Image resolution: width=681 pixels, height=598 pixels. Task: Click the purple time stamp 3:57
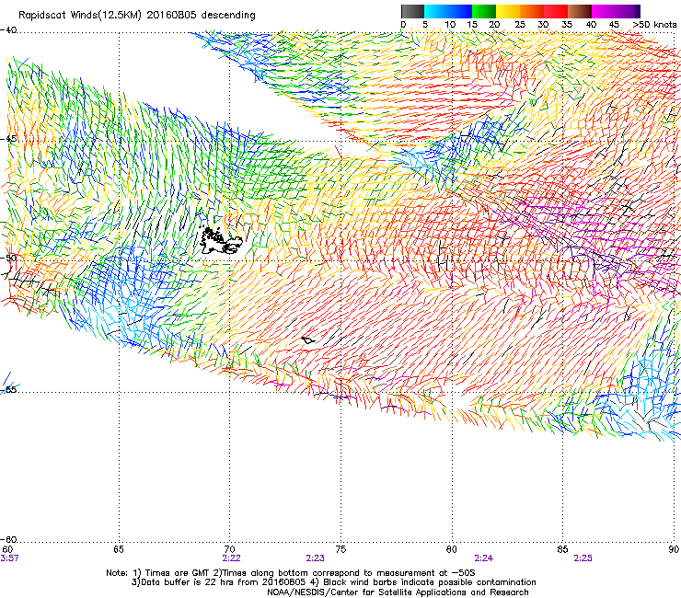[9, 558]
